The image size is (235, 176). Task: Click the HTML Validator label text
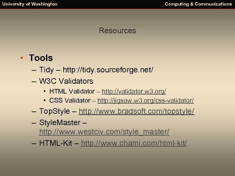68,92
